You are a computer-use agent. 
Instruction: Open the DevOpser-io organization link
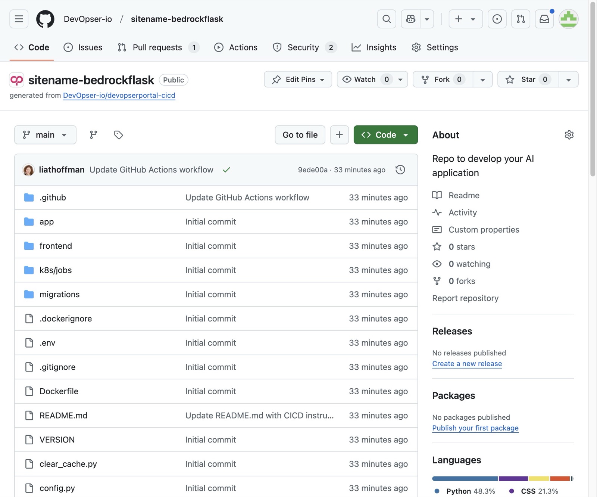click(88, 19)
